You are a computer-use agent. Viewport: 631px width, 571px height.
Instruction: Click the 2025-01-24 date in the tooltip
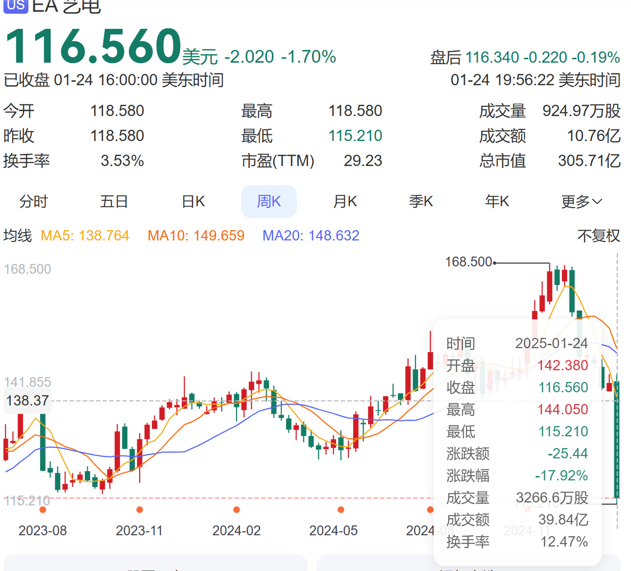point(552,343)
